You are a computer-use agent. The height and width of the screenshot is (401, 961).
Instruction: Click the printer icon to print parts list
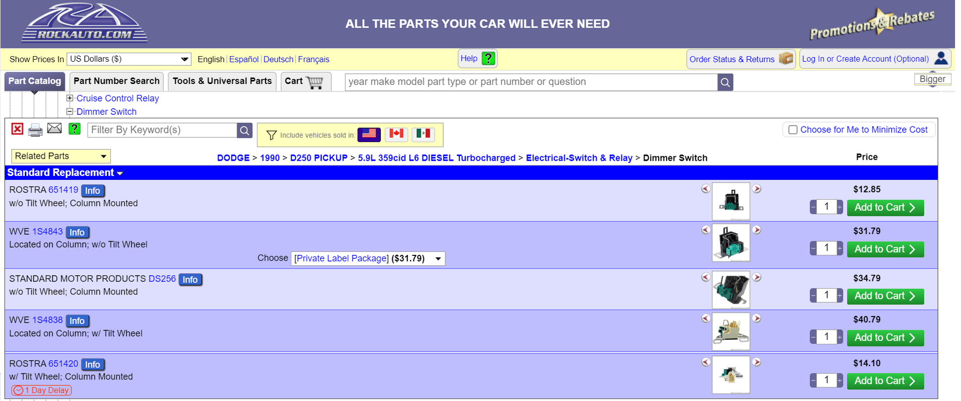[x=35, y=130]
